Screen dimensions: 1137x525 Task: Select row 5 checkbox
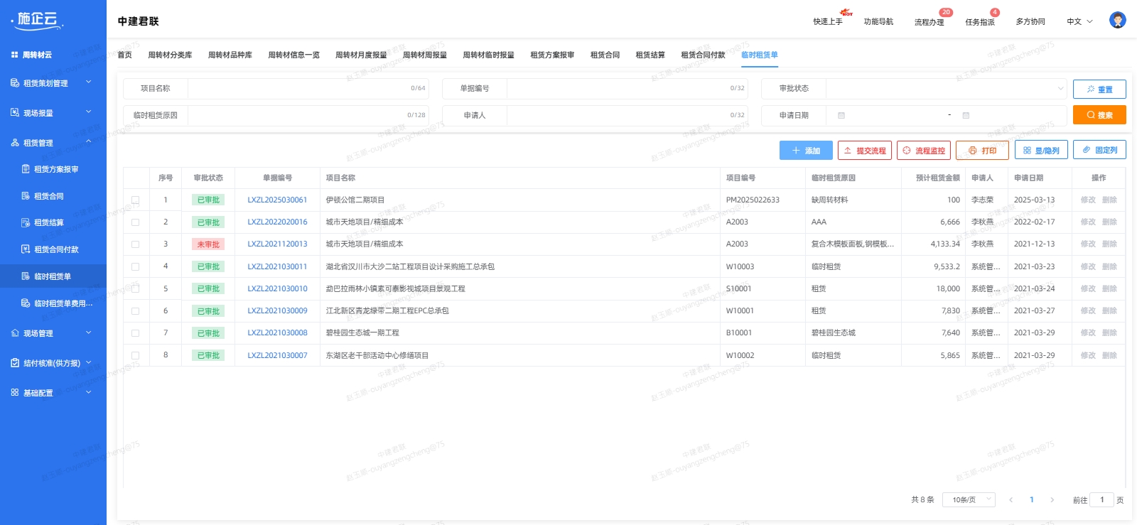coord(135,288)
